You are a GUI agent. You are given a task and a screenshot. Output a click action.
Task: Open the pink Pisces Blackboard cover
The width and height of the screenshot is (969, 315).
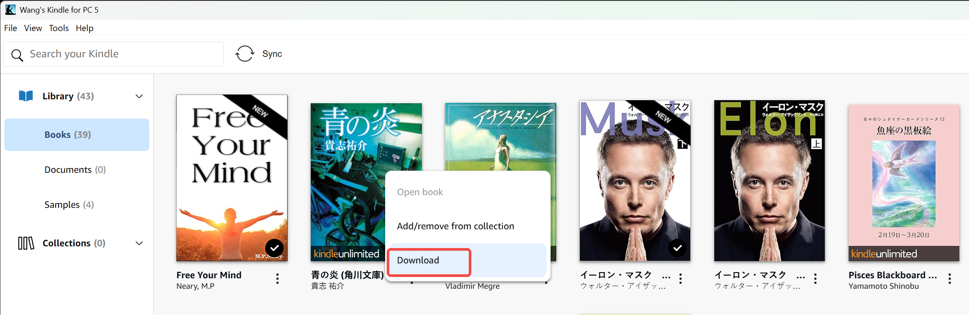(904, 183)
